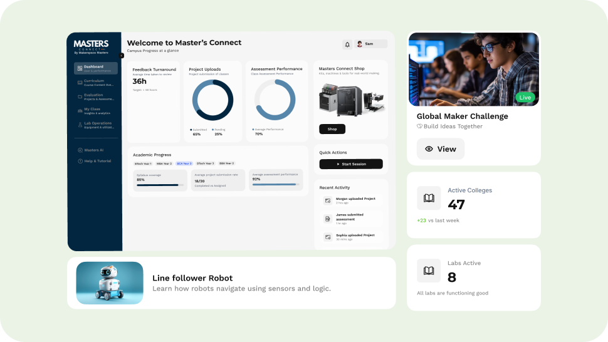The image size is (608, 342).
Task: Click the Shop button
Action: click(332, 129)
